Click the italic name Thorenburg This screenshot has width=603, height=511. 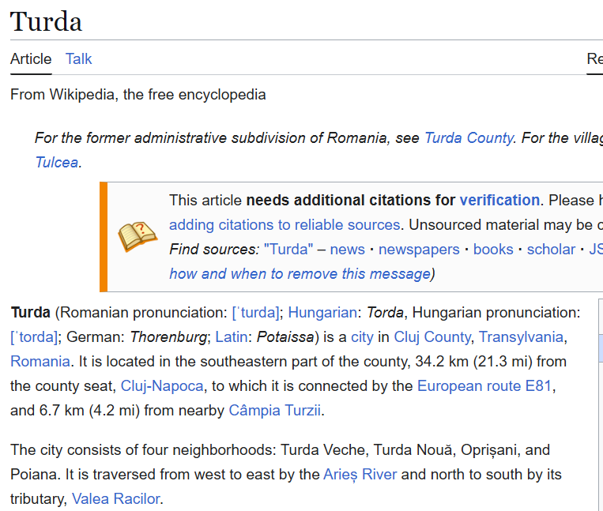point(168,337)
